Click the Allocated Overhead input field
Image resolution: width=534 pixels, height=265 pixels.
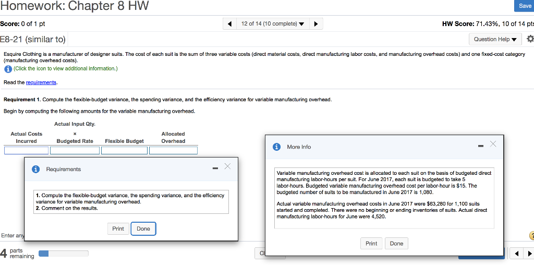click(173, 150)
